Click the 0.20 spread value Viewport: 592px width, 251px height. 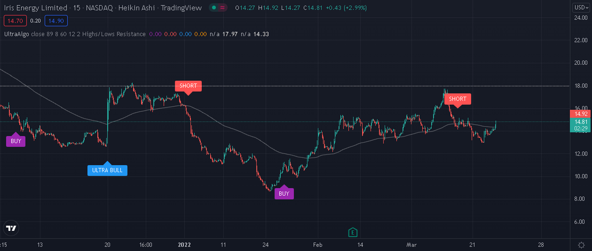point(35,21)
